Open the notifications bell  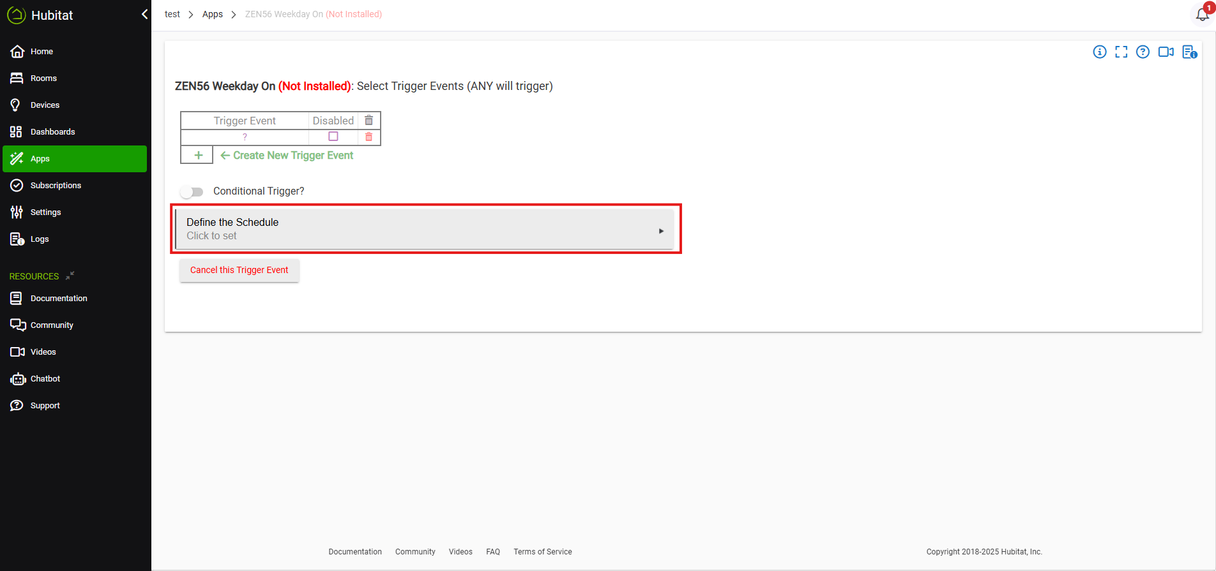point(1203,15)
